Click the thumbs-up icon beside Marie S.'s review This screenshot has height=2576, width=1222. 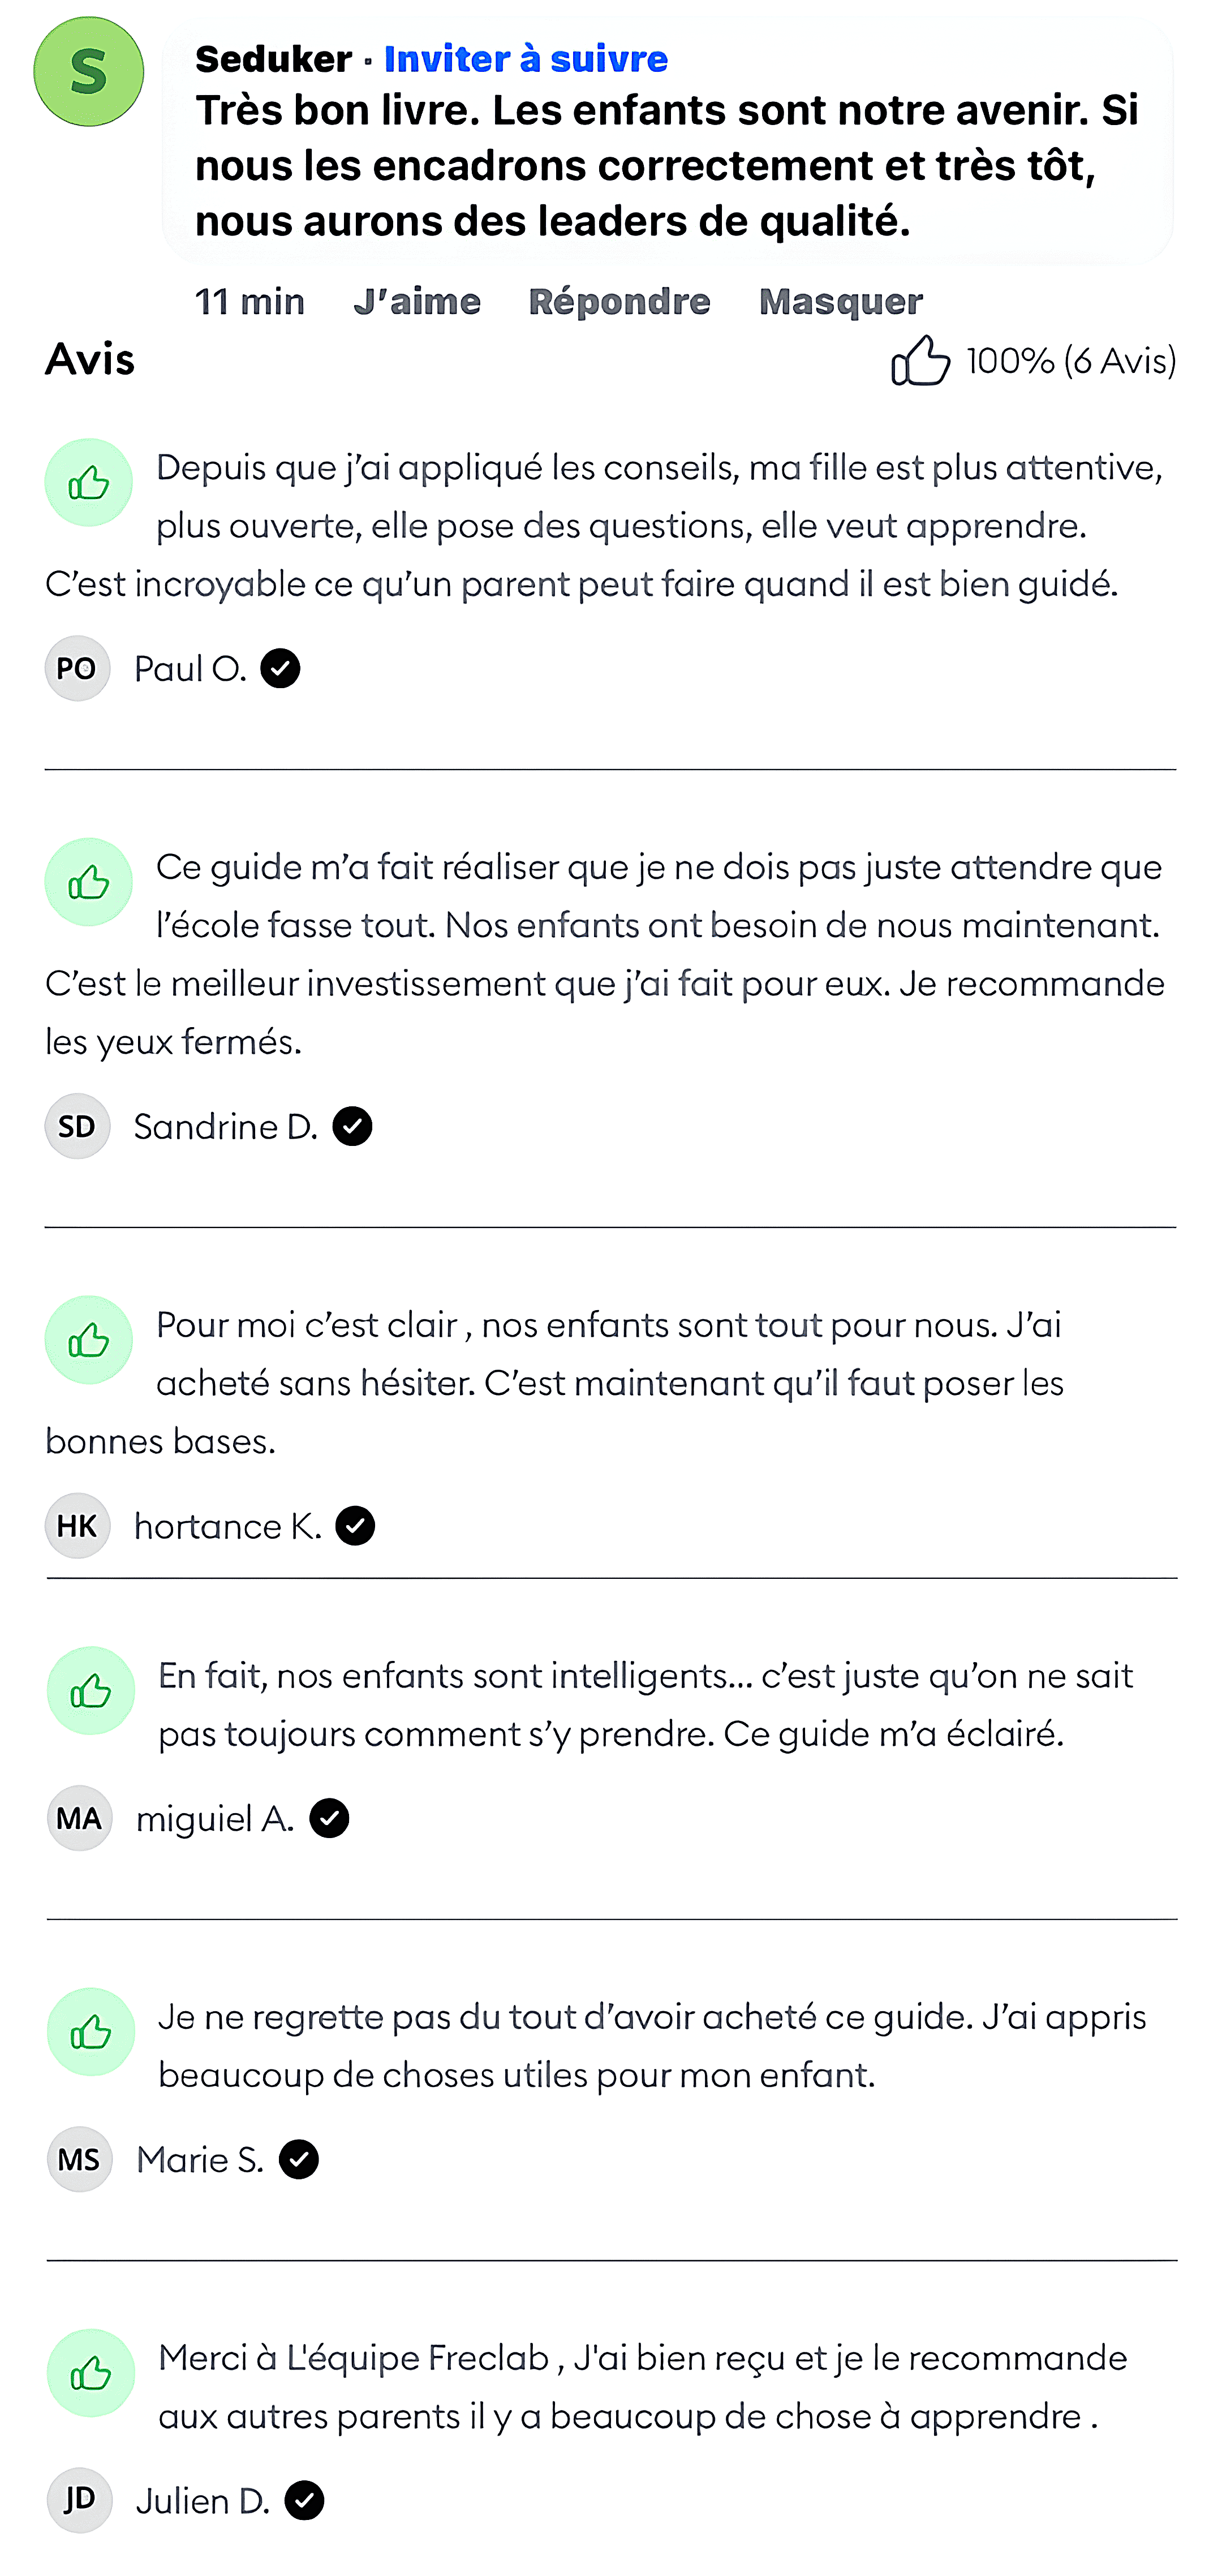pos(90,2032)
